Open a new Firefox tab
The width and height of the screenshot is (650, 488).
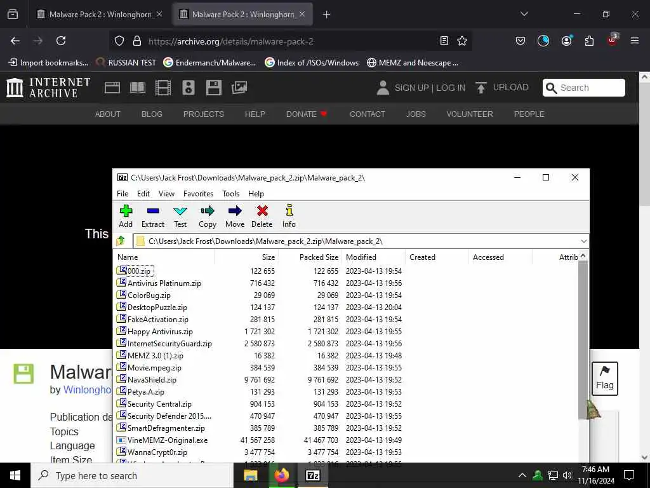coord(326,15)
